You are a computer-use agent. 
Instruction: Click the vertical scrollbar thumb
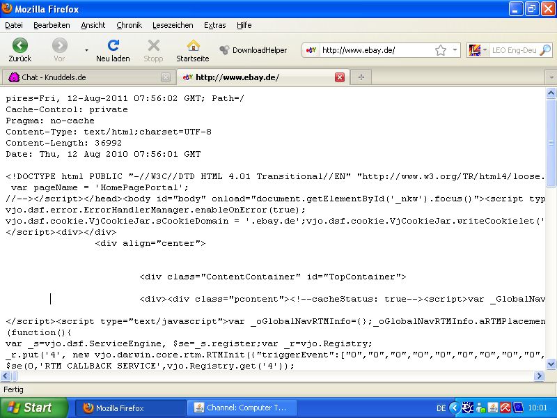click(x=551, y=143)
